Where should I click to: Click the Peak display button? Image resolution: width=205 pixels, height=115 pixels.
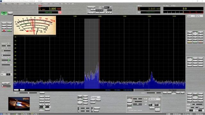coord(98,100)
